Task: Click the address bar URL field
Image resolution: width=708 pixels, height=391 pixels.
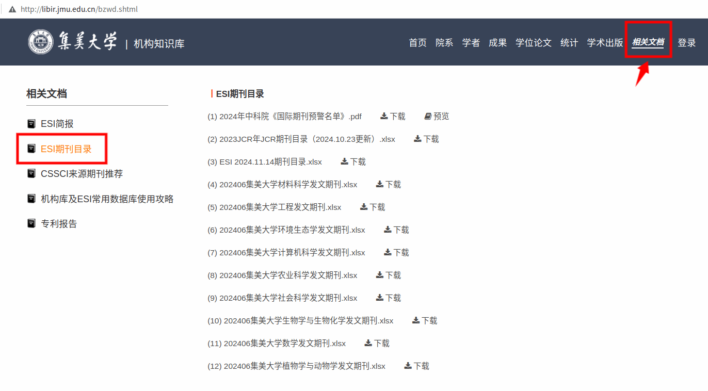Action: pyautogui.click(x=79, y=9)
